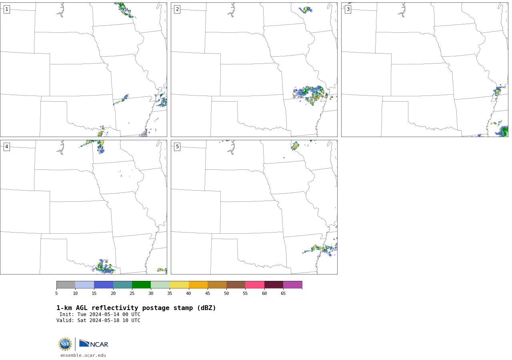Click the pink 55-60 dBZ swatch
The width and height of the screenshot is (512, 360).
tap(255, 285)
